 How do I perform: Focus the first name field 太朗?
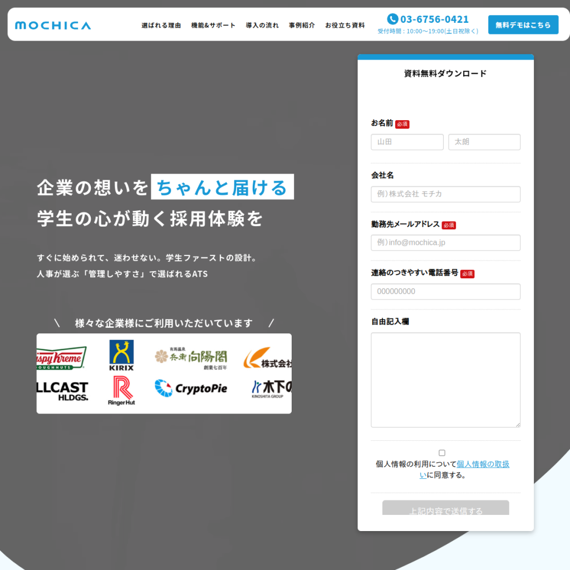(484, 142)
